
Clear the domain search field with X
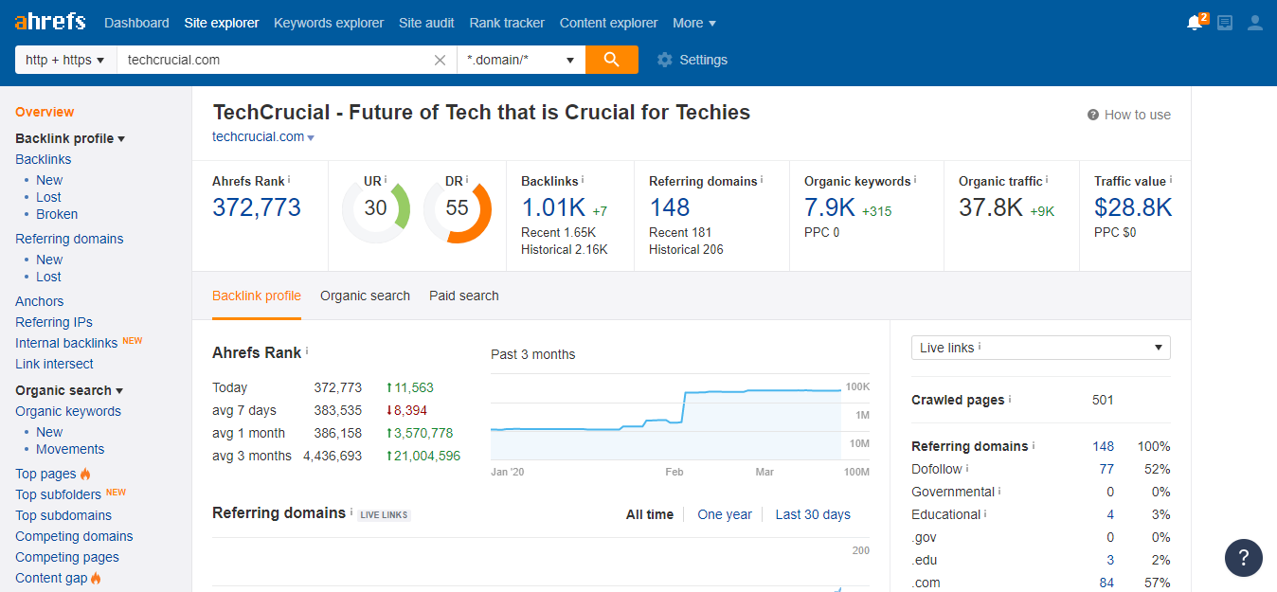[x=440, y=60]
